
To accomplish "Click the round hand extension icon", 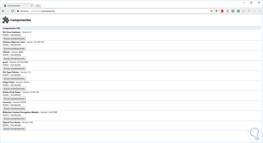I will click(233, 11).
